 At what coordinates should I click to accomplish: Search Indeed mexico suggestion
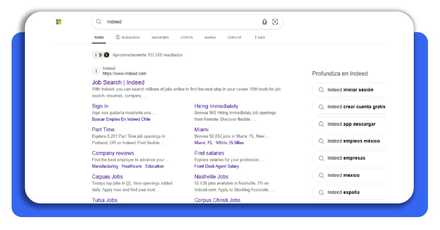pos(349,176)
